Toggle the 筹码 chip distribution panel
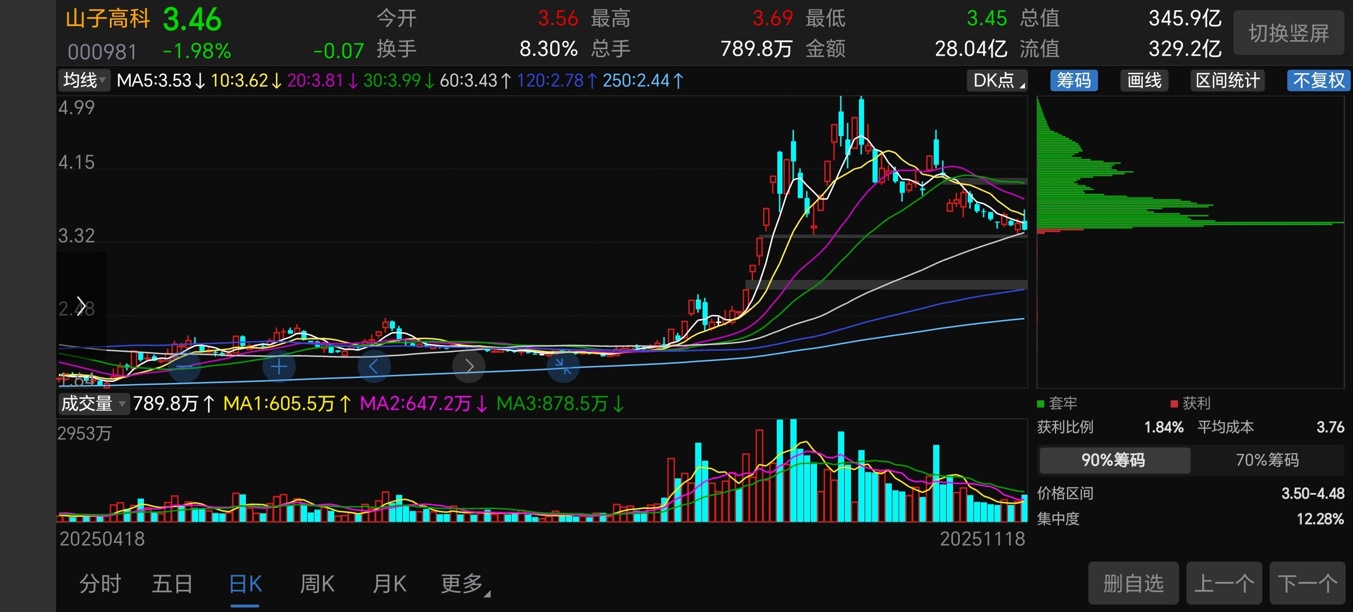Screen dimensions: 1353x612 pos(1074,80)
